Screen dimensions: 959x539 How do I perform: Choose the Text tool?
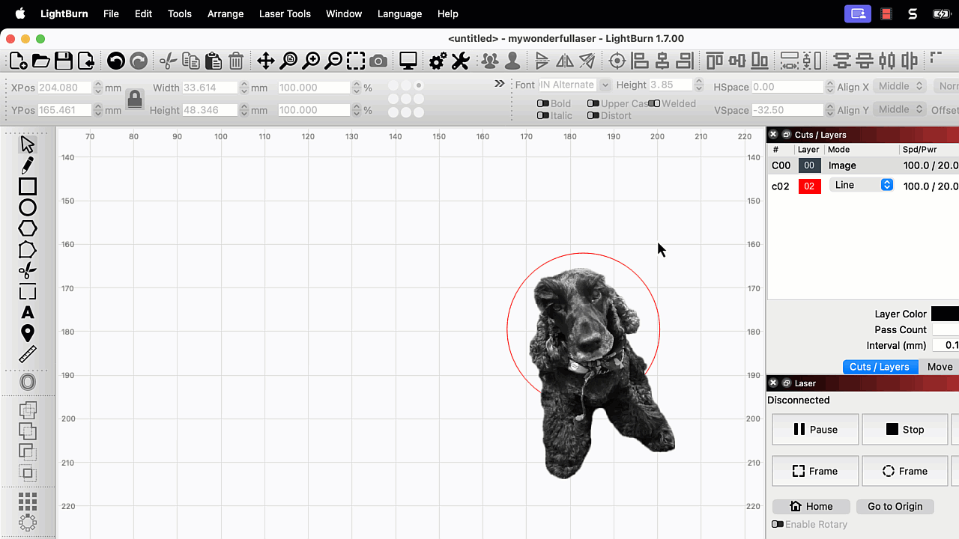pos(28,312)
